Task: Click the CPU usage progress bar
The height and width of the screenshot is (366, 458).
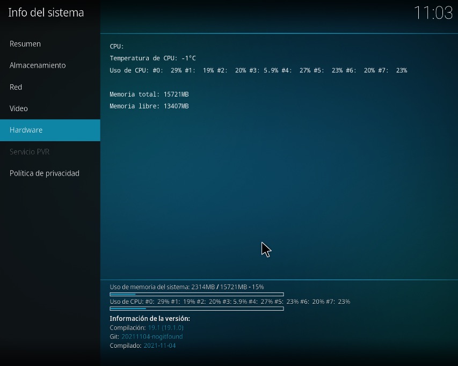Action: pyautogui.click(x=197, y=309)
